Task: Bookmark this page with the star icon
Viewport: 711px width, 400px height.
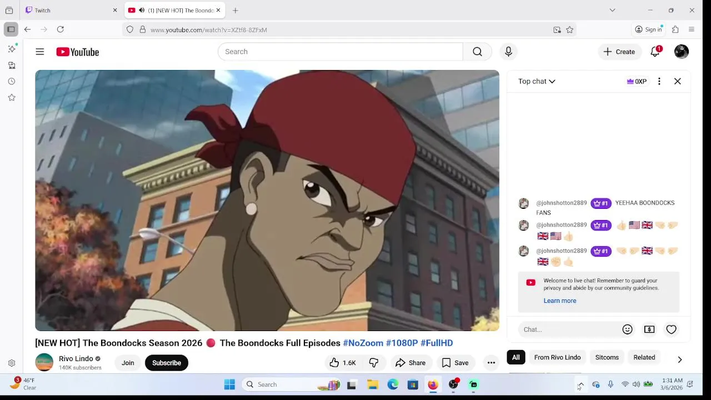Action: pos(569,30)
